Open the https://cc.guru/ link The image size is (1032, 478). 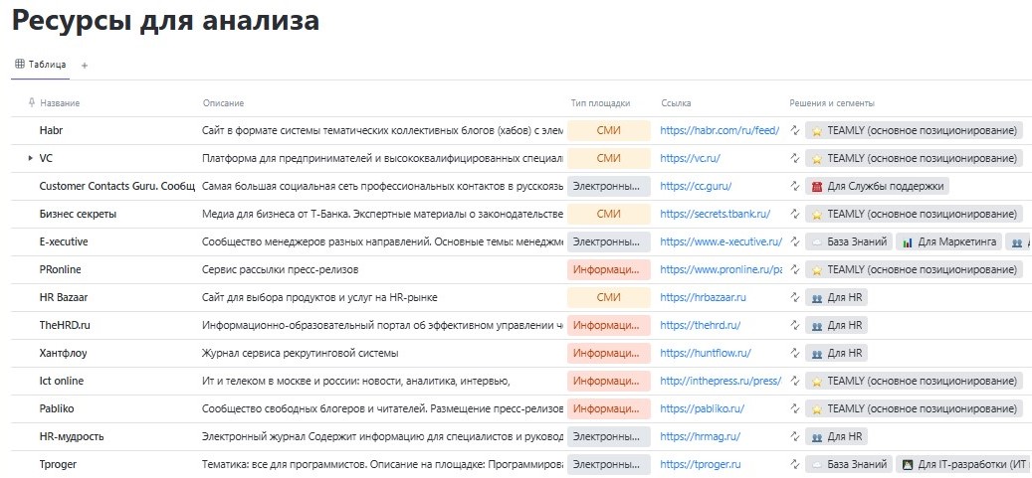point(696,186)
